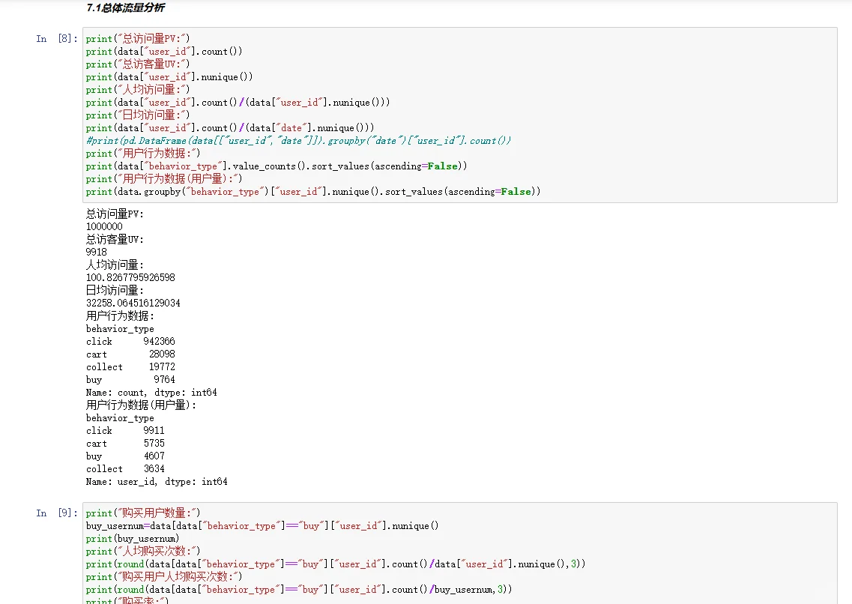
Task: Click the 人均访问量: output label
Action: point(115,265)
